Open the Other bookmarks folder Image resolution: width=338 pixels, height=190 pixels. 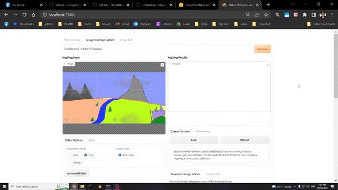click(321, 24)
